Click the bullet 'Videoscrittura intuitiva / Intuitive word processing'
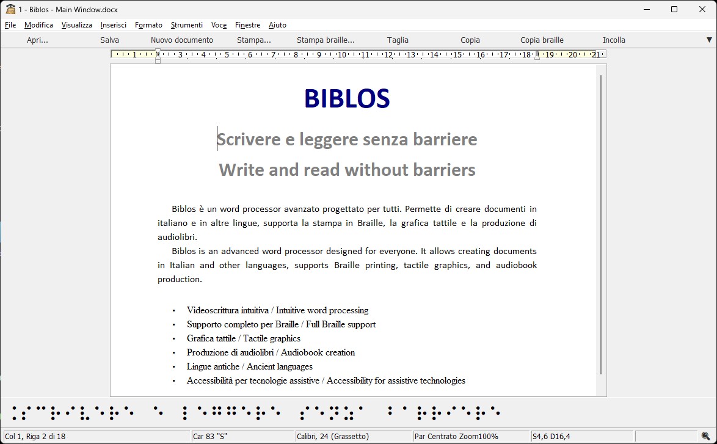This screenshot has width=717, height=444. click(277, 310)
